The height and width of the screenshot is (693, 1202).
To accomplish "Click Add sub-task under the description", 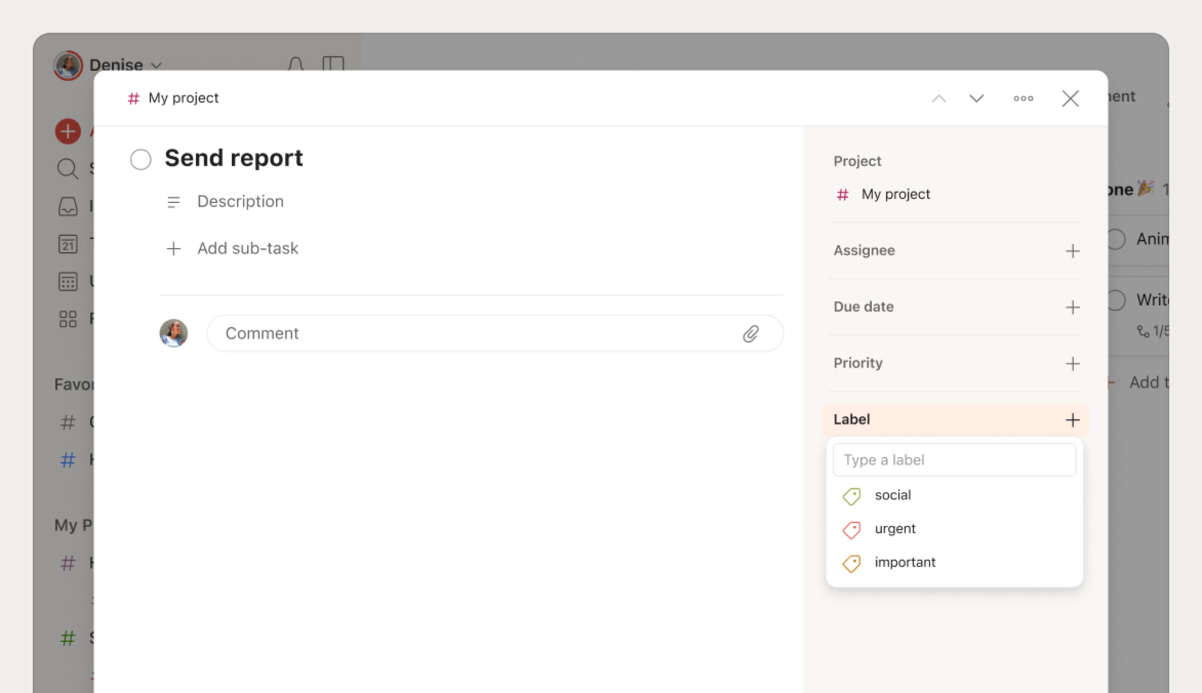I will pos(248,248).
